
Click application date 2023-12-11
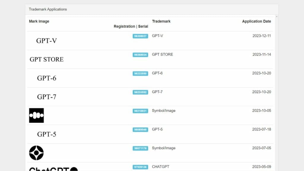[x=262, y=36]
